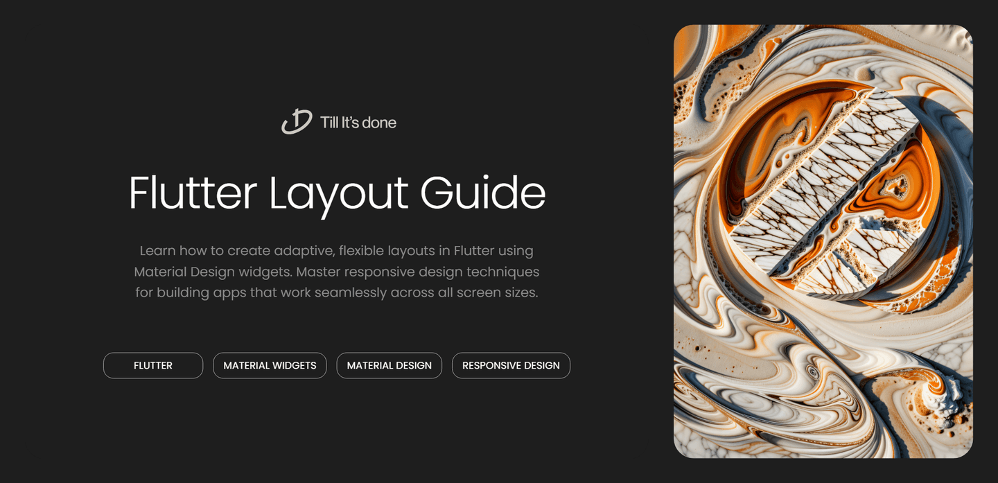Open the MATERIAL WIDGETS tag
Image resolution: width=998 pixels, height=483 pixels.
(270, 365)
